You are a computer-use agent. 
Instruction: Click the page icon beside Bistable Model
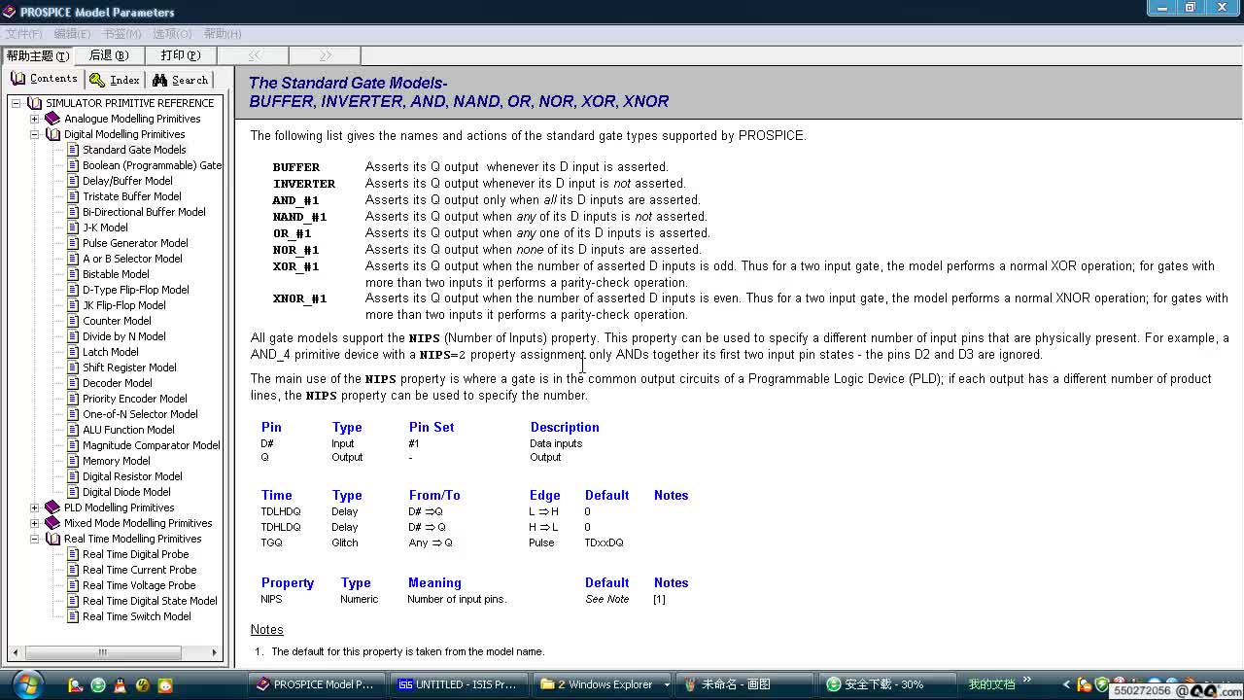[x=73, y=274]
